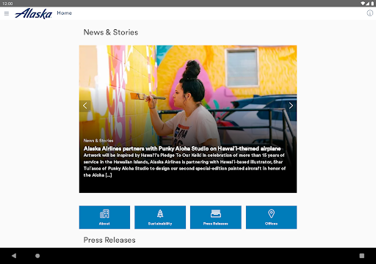The image size is (376, 264).
Task: Select the Home label in header
Action: pos(65,13)
